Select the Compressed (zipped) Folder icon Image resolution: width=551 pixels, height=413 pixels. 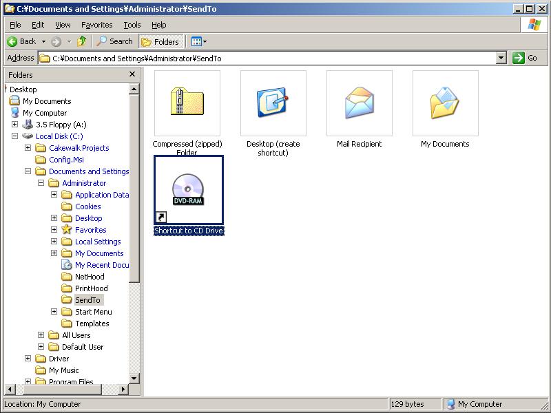[187, 103]
